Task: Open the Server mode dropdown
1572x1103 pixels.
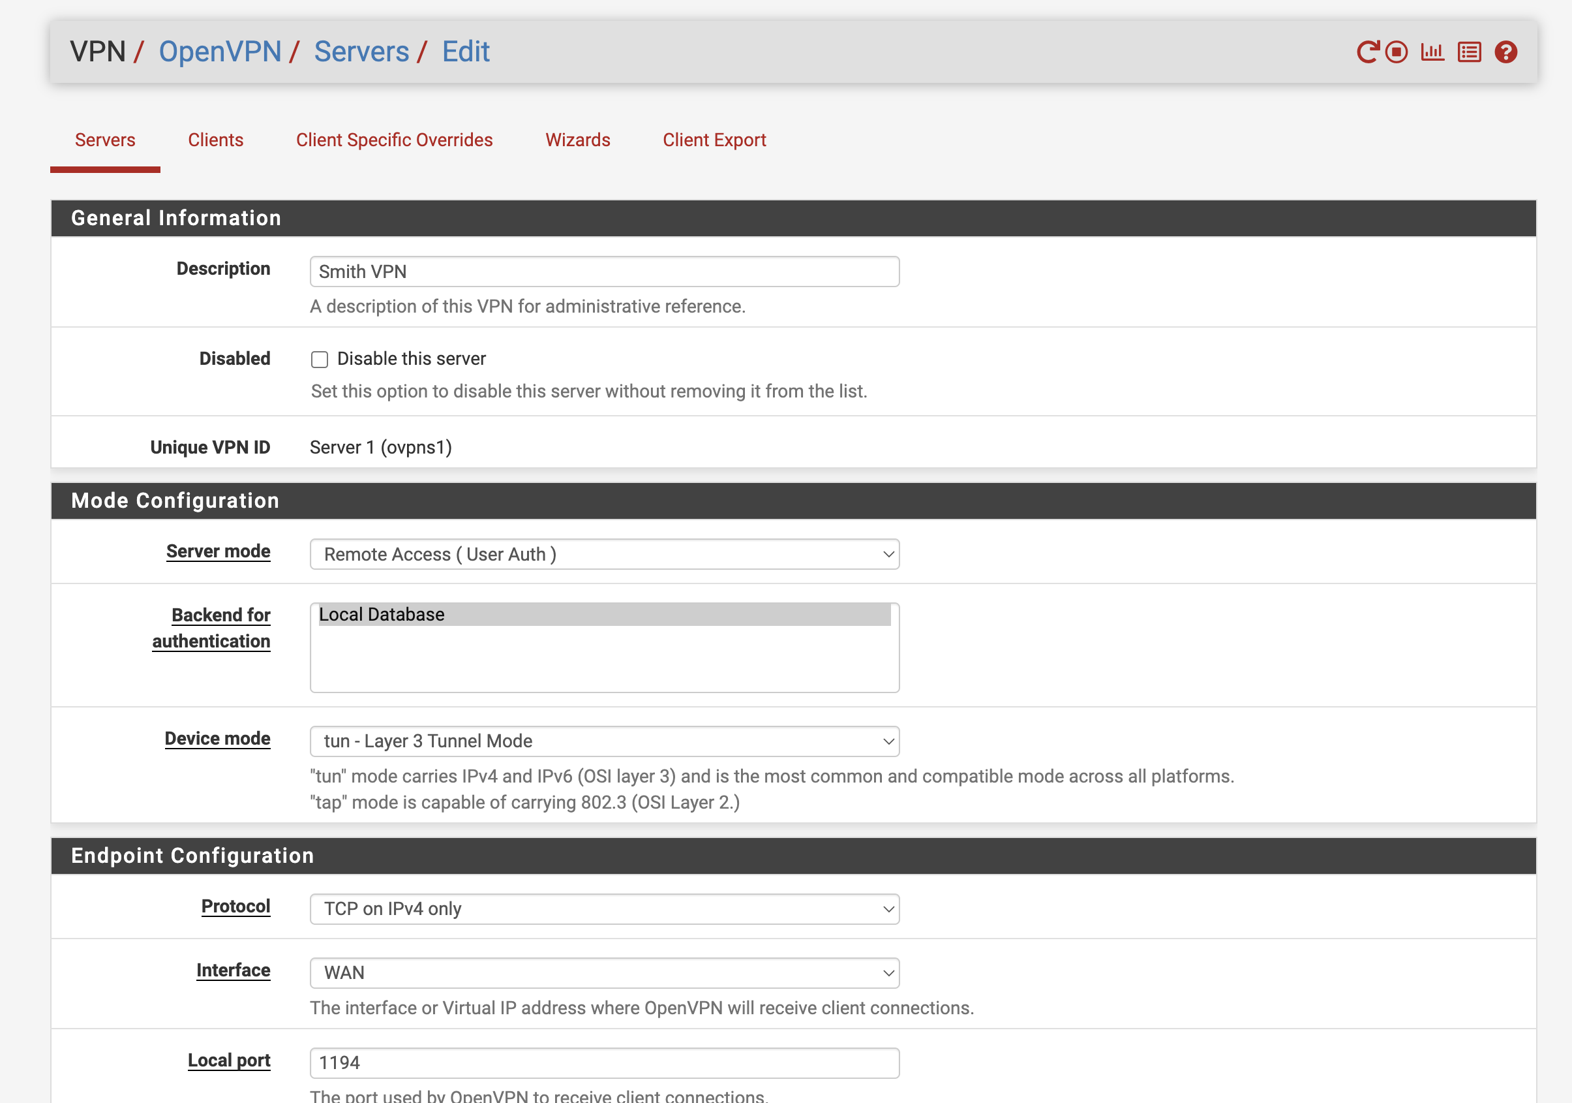Action: (x=605, y=554)
